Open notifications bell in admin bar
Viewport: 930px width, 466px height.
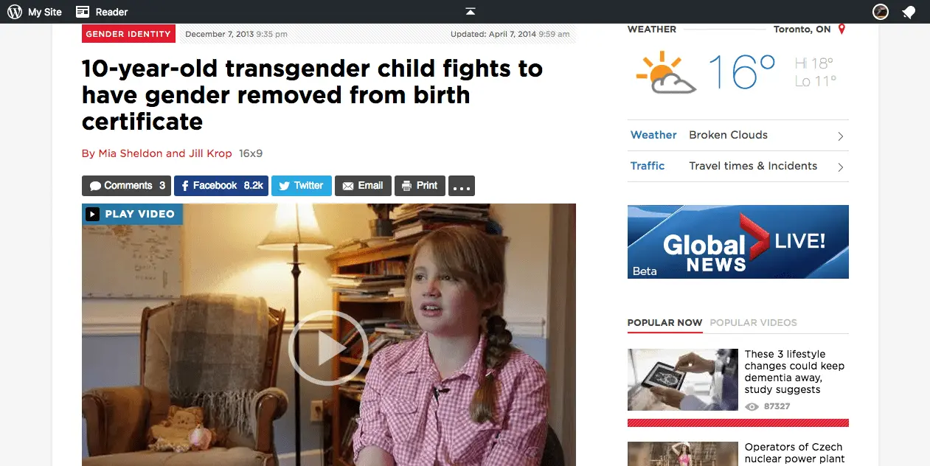coord(909,12)
